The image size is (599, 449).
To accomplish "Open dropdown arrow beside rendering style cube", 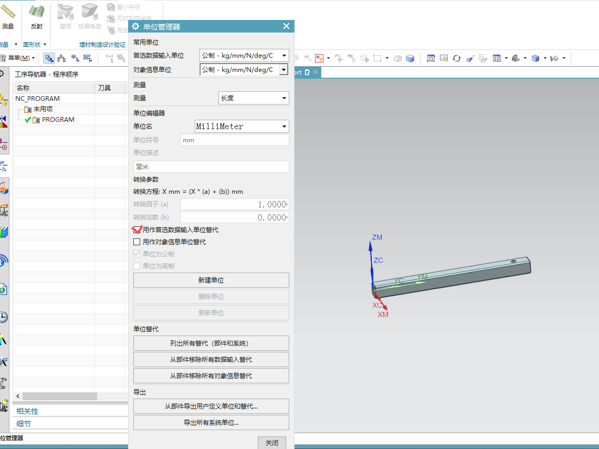I will click(x=545, y=58).
